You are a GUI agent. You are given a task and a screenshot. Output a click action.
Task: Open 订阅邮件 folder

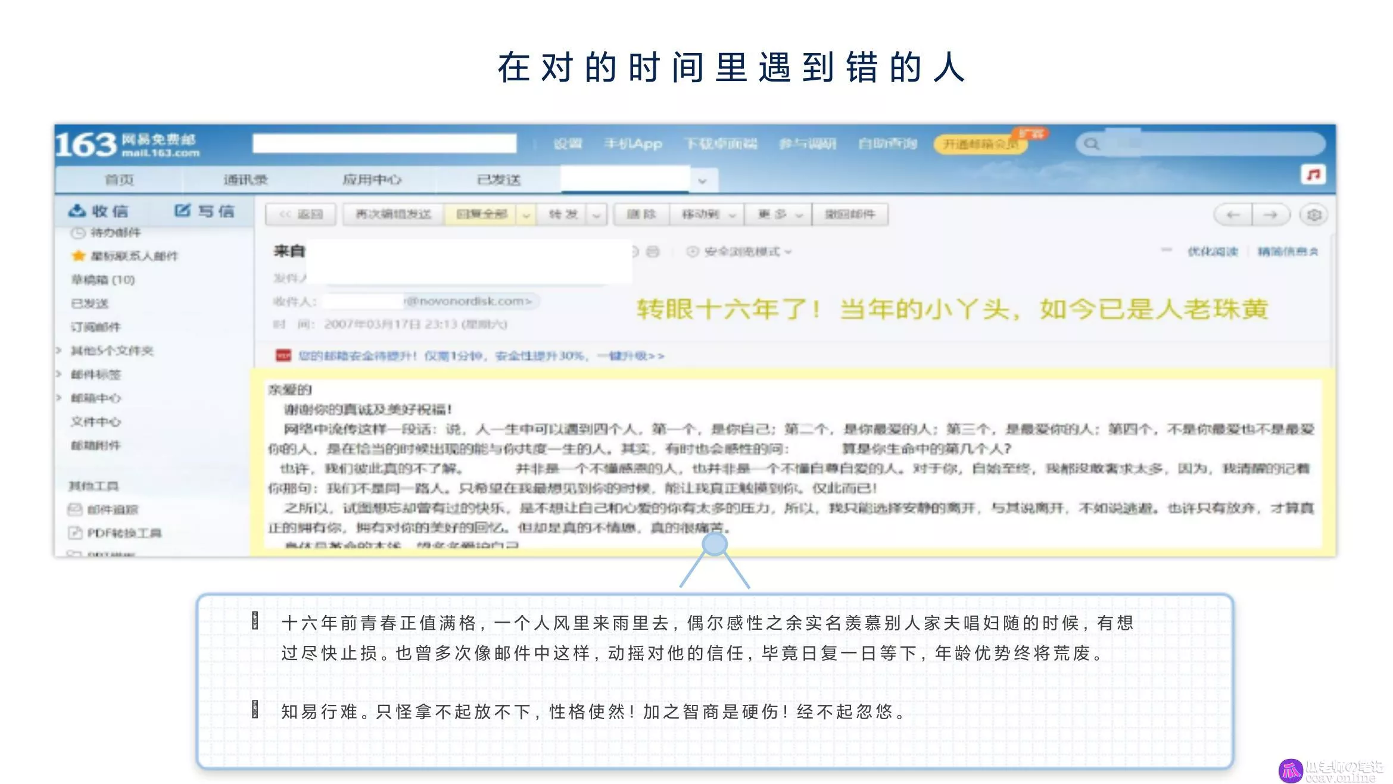(96, 326)
